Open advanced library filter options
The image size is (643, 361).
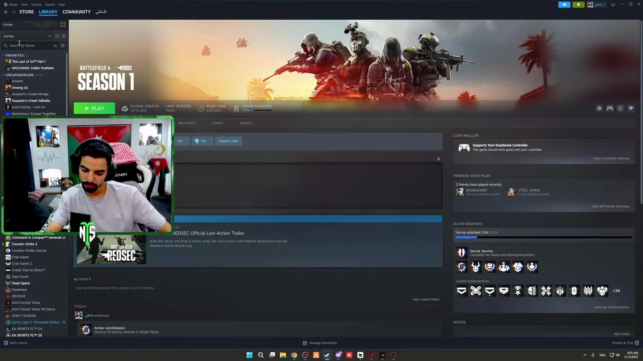pyautogui.click(x=63, y=46)
